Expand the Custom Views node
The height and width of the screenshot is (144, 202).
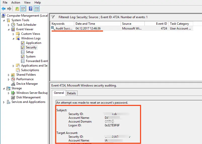coord(13,34)
